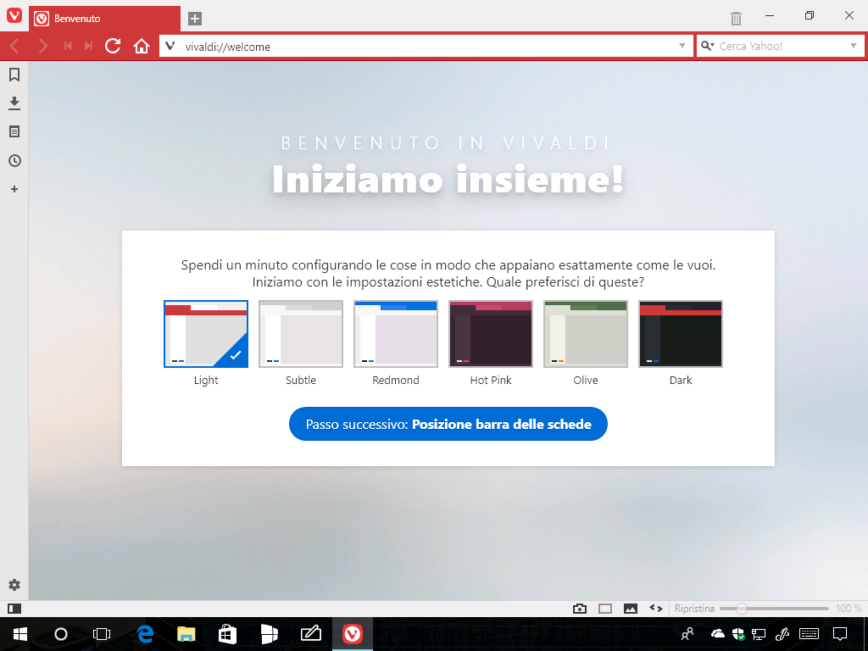The image size is (868, 651).
Task: Open the Vivaldi main menu logo
Action: [14, 15]
